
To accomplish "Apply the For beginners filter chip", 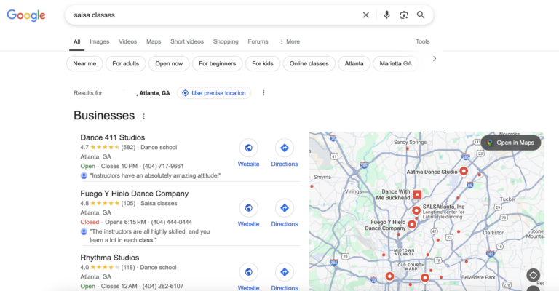I will point(218,64).
